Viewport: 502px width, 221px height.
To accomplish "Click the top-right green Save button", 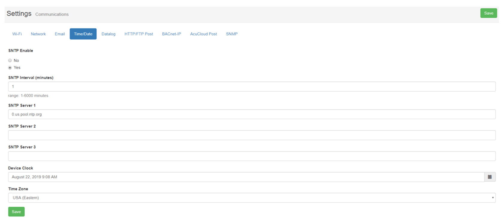I will coord(489,13).
